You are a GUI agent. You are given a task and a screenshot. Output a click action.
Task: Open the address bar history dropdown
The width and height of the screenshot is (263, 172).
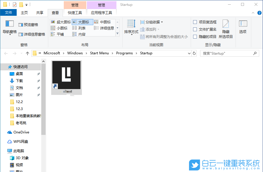click(189, 53)
